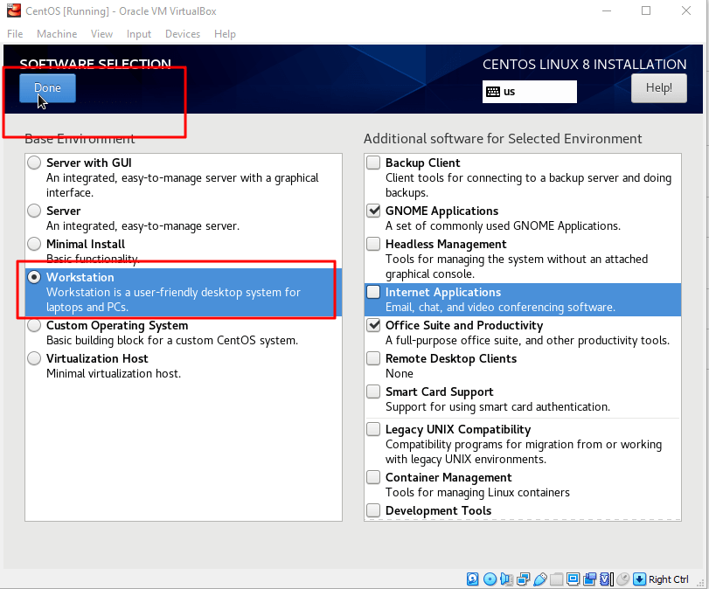Click the mouse integration status icon

[x=622, y=579]
